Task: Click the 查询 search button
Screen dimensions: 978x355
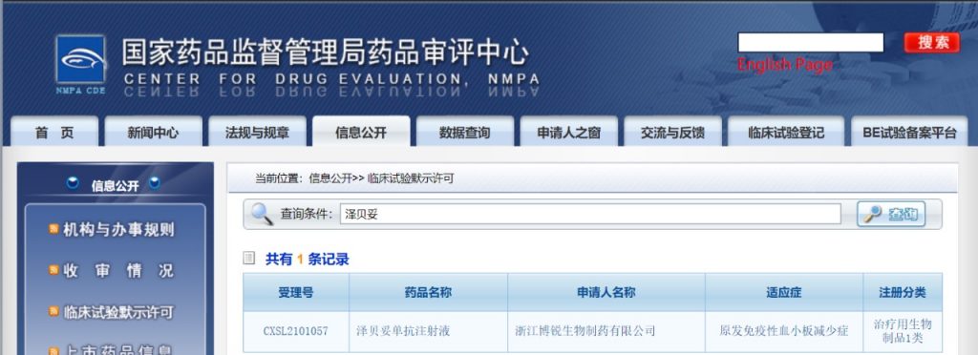Action: [x=891, y=215]
